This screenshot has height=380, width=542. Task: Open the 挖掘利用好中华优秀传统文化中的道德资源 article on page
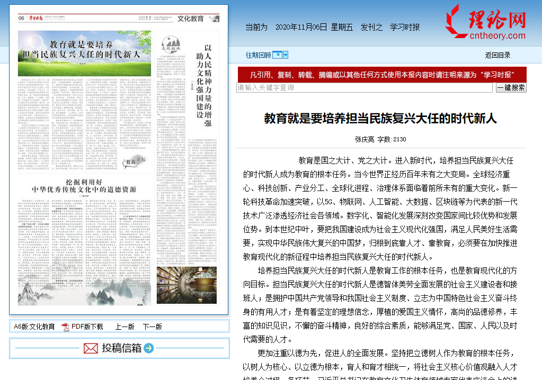[84, 186]
